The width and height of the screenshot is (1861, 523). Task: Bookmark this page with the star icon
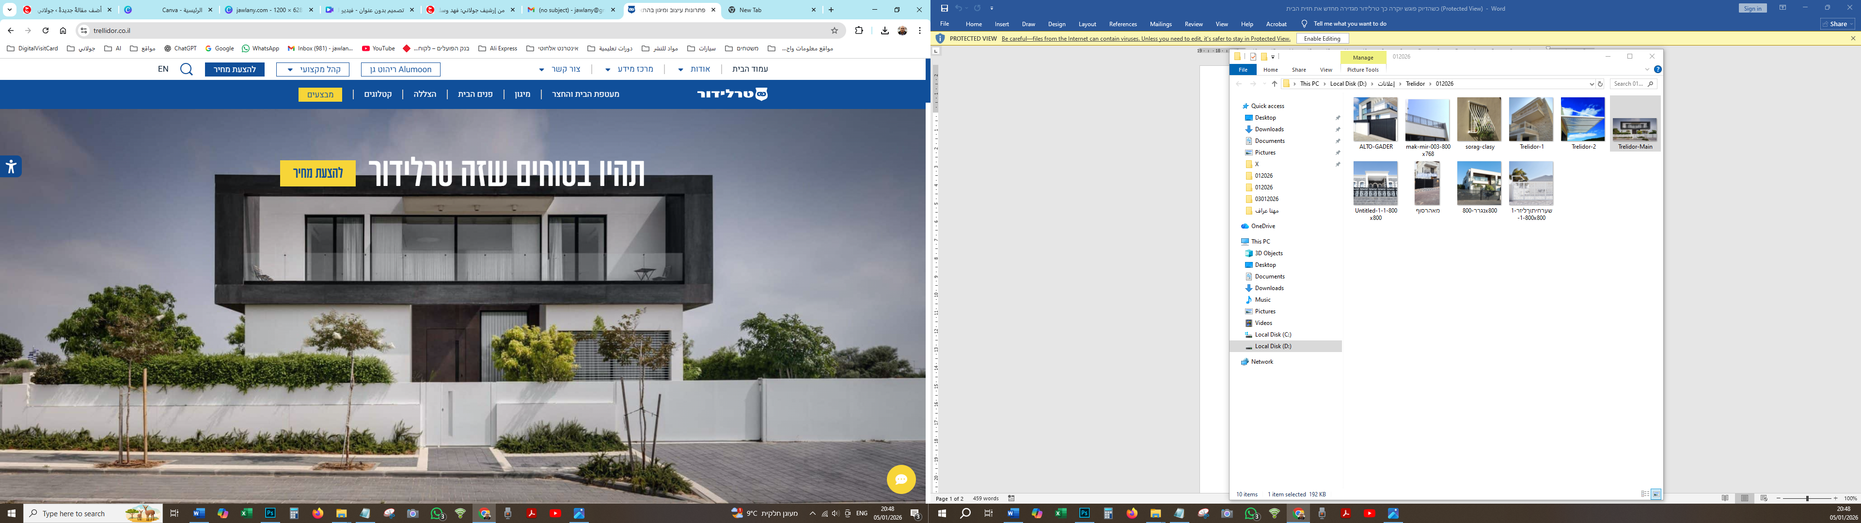835,31
